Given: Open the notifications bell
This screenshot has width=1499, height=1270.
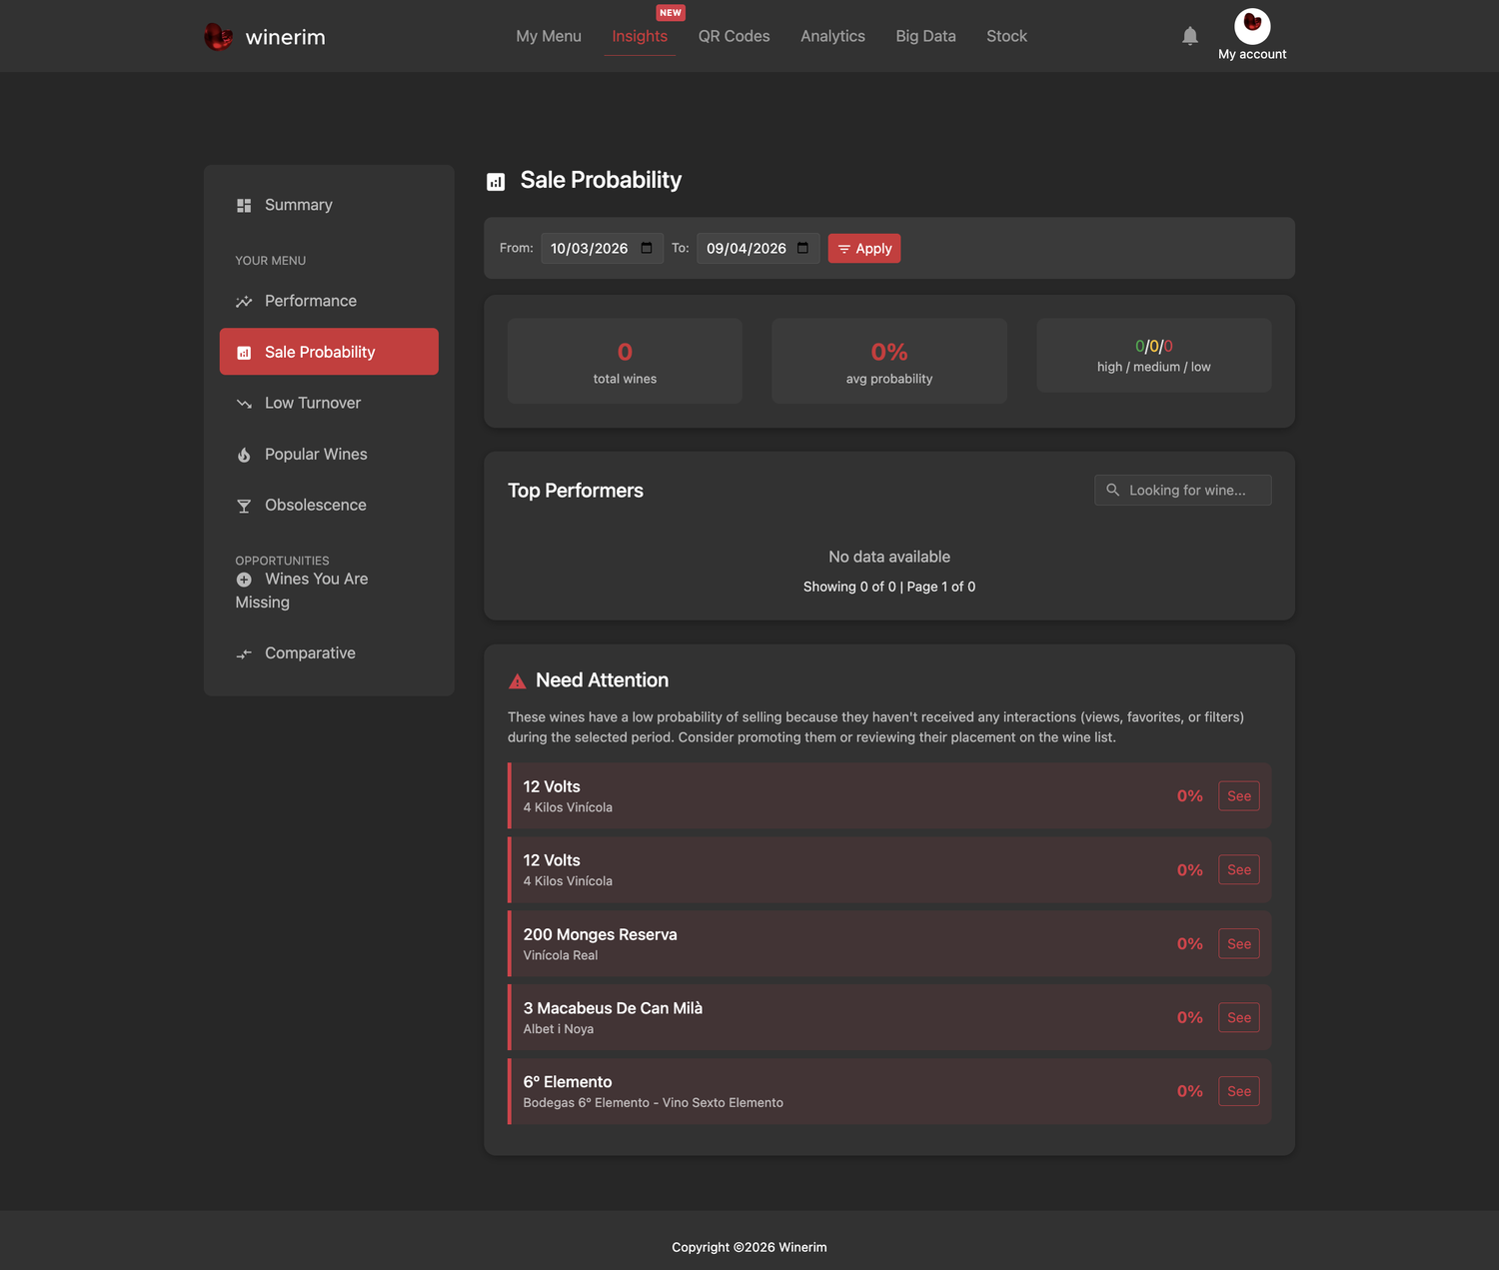Looking at the screenshot, I should [1189, 36].
